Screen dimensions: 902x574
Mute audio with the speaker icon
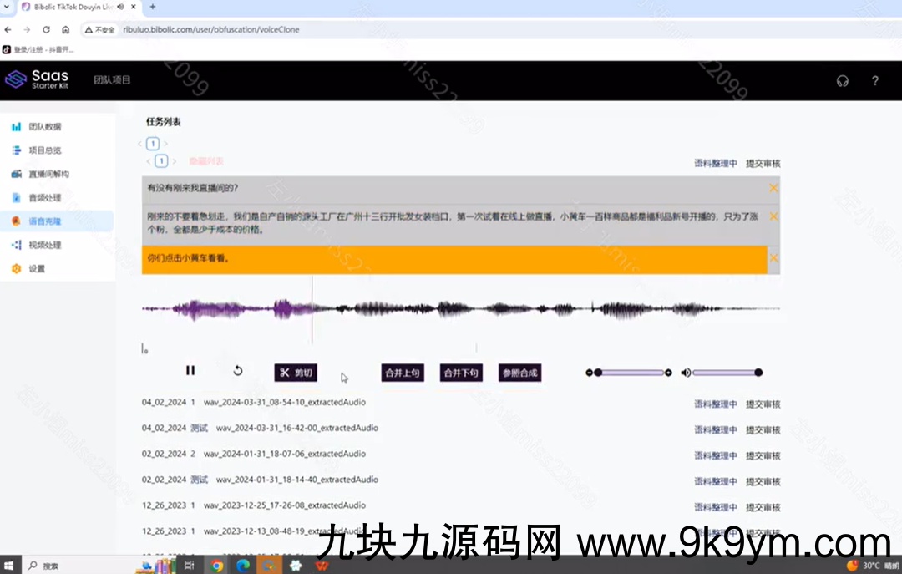pyautogui.click(x=686, y=372)
